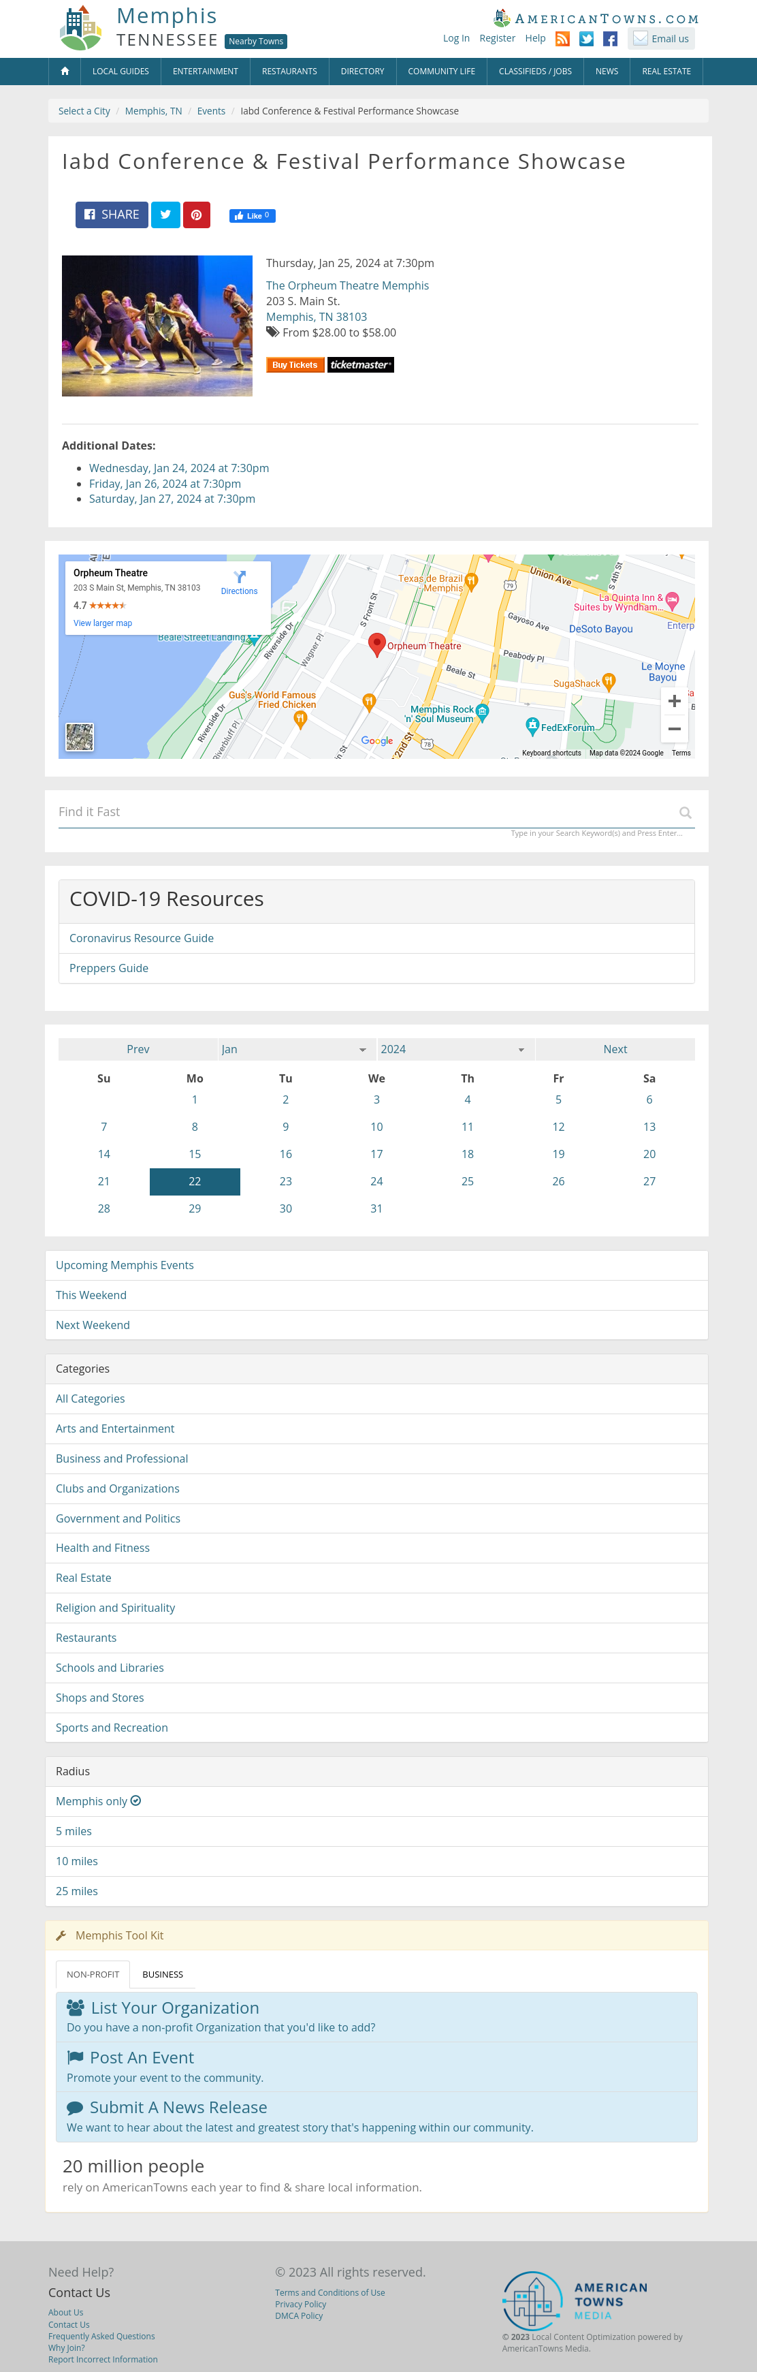Open the Facebook icon in header
The width and height of the screenshot is (757, 2372).
click(x=610, y=39)
